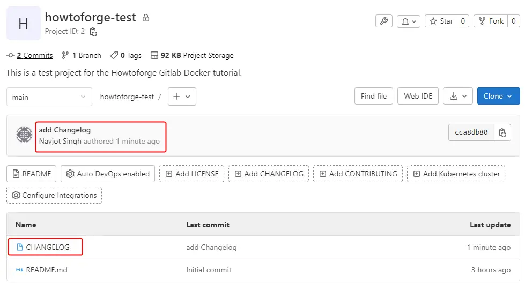Open the download source code dropdown
The width and height of the screenshot is (525, 289).
click(x=458, y=96)
